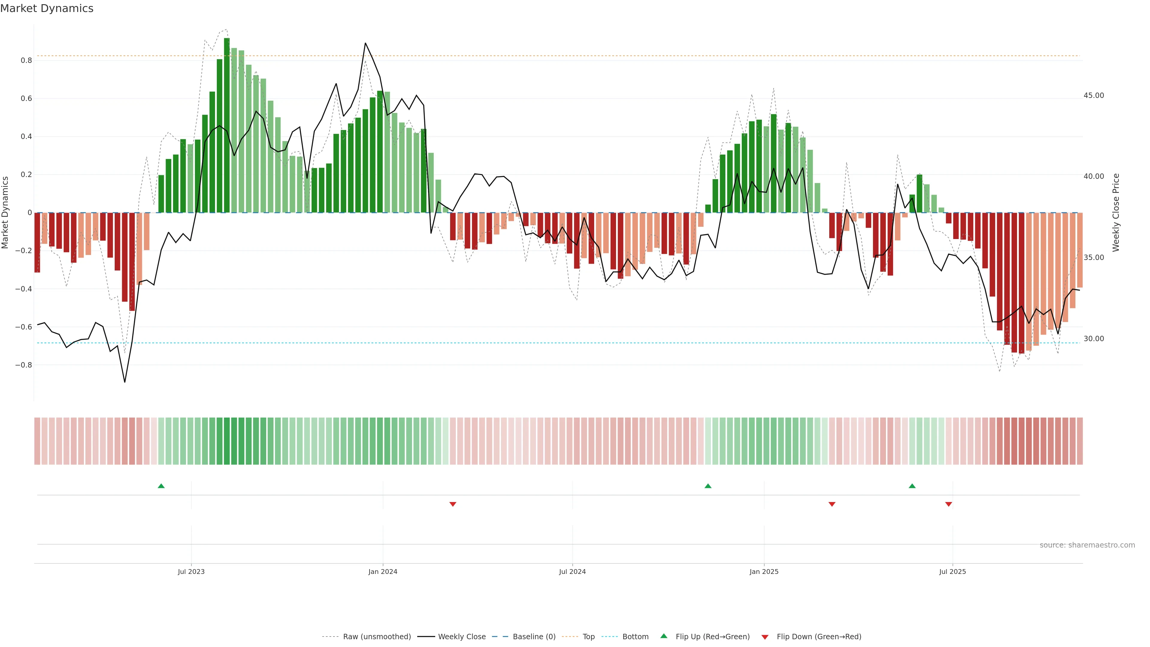Click the darkest green cell in the heatmap strip
This screenshot has height=647, width=1150.
coord(227,441)
